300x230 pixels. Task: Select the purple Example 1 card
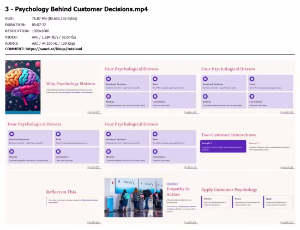click(223, 146)
